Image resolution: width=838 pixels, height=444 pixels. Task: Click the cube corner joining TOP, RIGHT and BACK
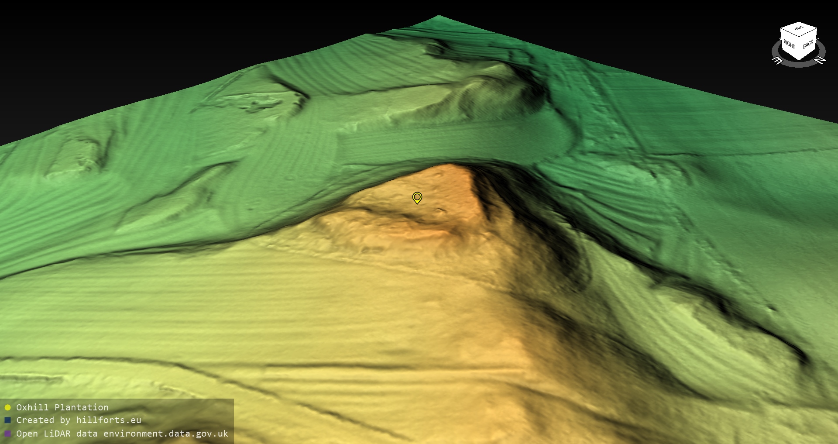tap(799, 37)
